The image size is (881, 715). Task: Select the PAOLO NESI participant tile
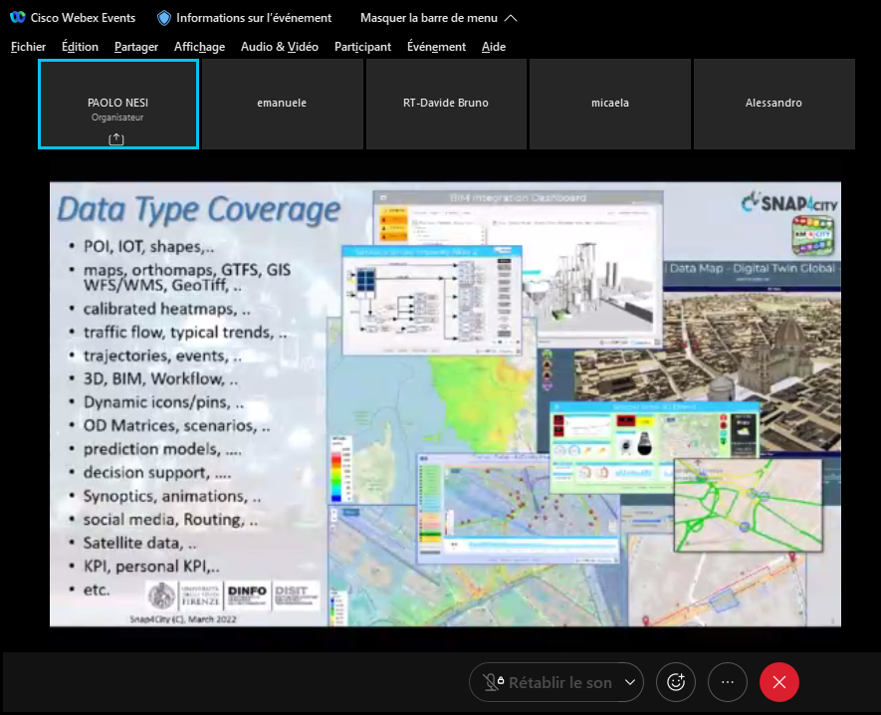118,104
